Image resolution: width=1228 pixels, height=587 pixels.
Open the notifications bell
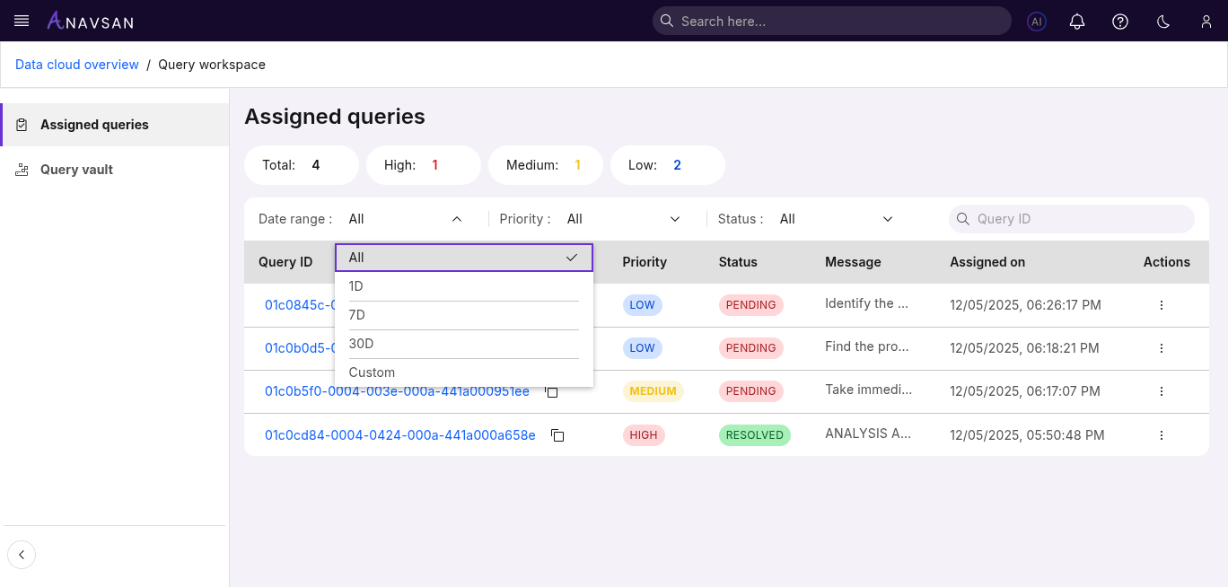(1077, 22)
